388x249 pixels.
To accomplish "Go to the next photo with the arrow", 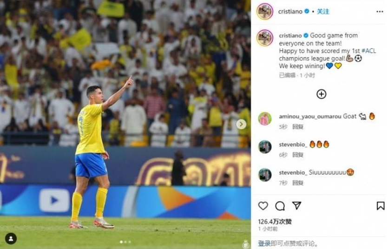I will pyautogui.click(x=241, y=124).
